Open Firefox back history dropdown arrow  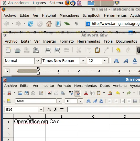12,24
